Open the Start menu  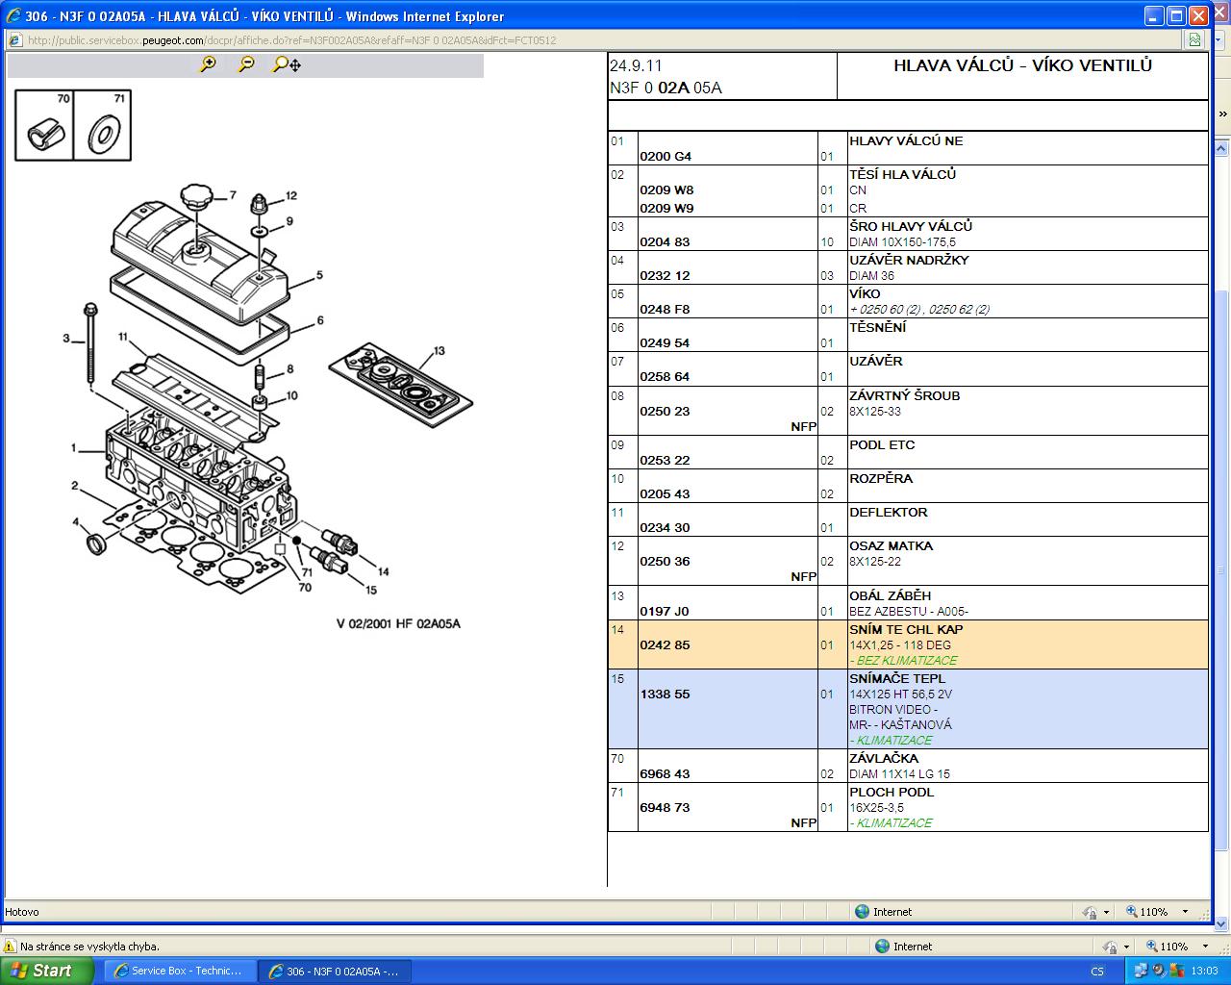coord(46,971)
